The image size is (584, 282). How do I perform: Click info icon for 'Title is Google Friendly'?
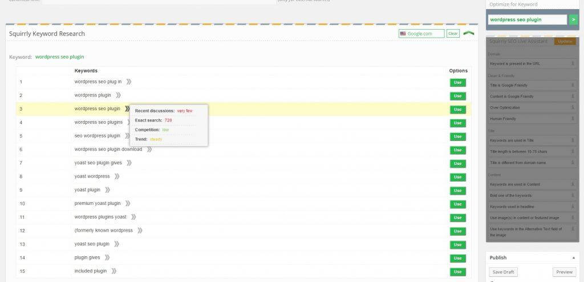tap(573, 86)
